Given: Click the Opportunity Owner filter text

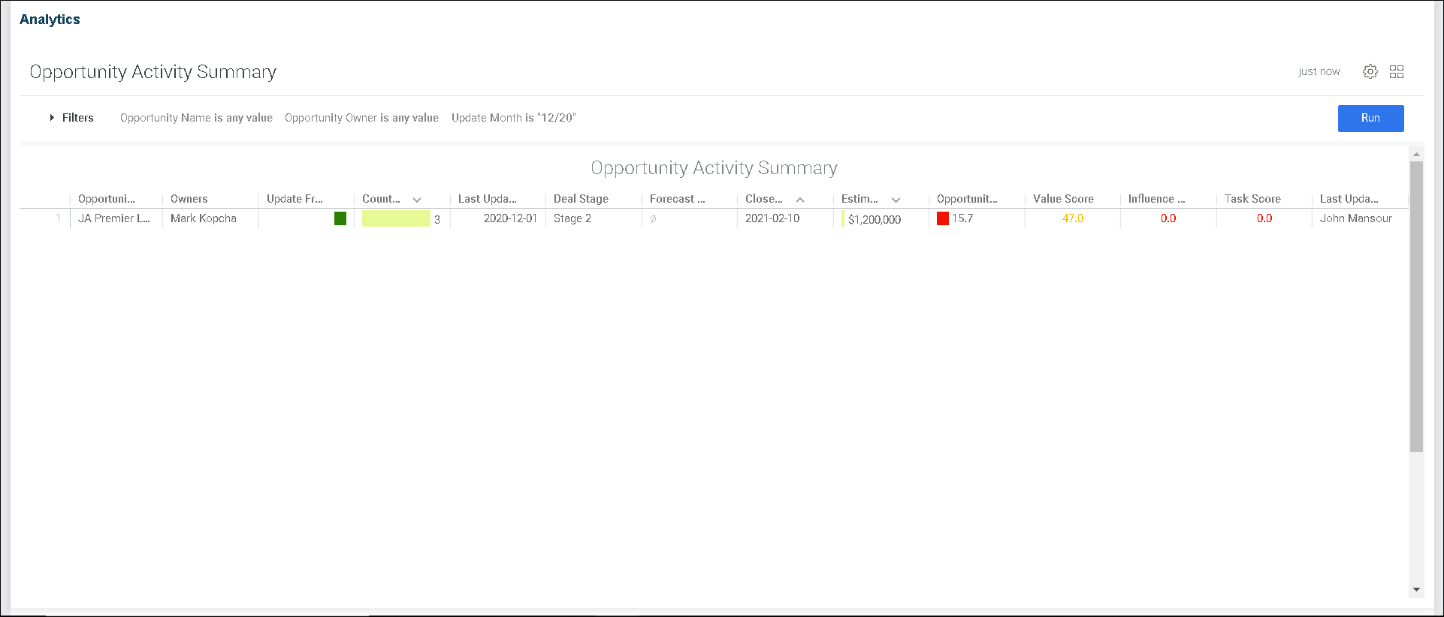Looking at the screenshot, I should pyautogui.click(x=361, y=118).
